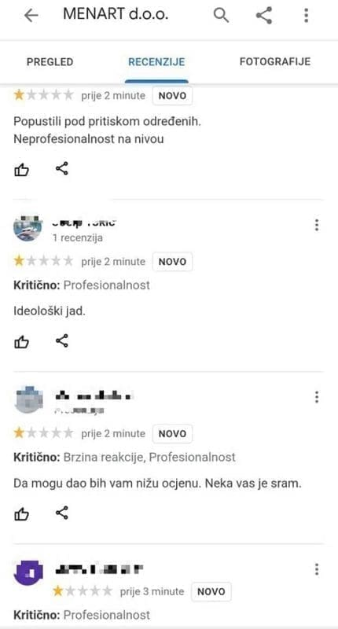The height and width of the screenshot is (629, 338).
Task: Share the 'Ideološki jad.' review
Action: coord(62,341)
